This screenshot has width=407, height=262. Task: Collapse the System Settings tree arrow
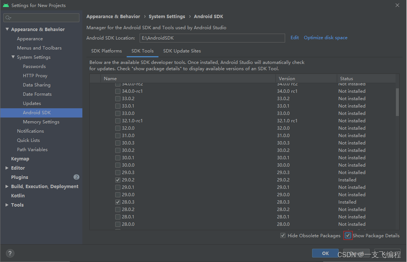(x=13, y=57)
